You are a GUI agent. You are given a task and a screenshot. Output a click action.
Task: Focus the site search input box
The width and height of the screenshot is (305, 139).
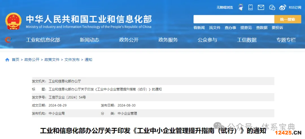pos(234,19)
